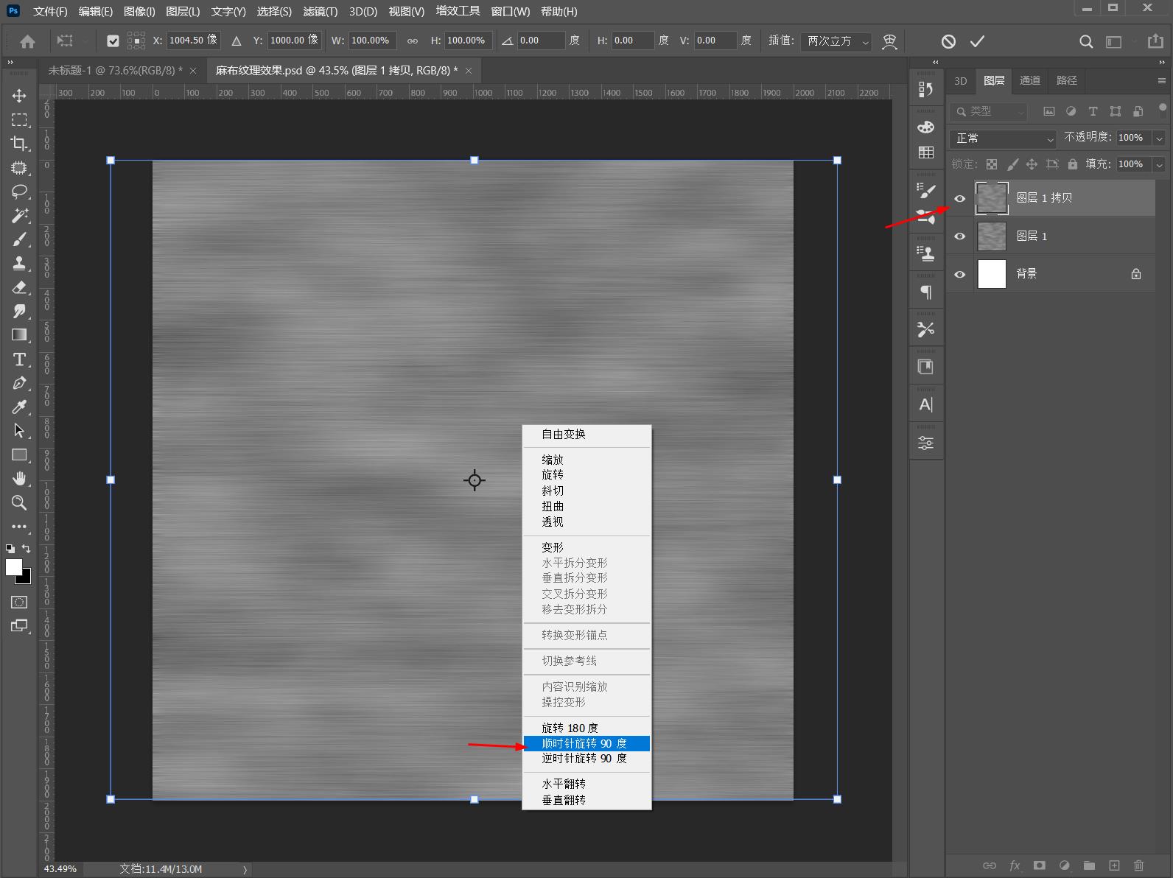Select the Eyedropper tool
Viewport: 1173px width, 878px height.
(20, 407)
